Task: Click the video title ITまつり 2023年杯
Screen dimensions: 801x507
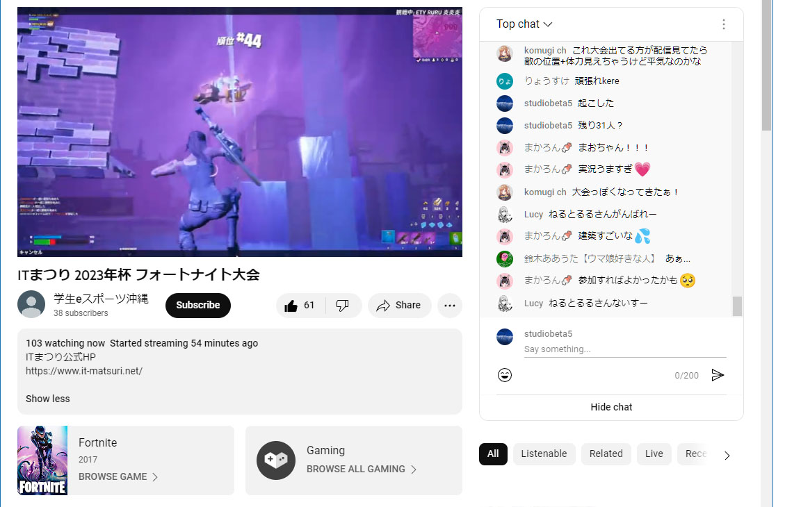Action: pos(138,274)
